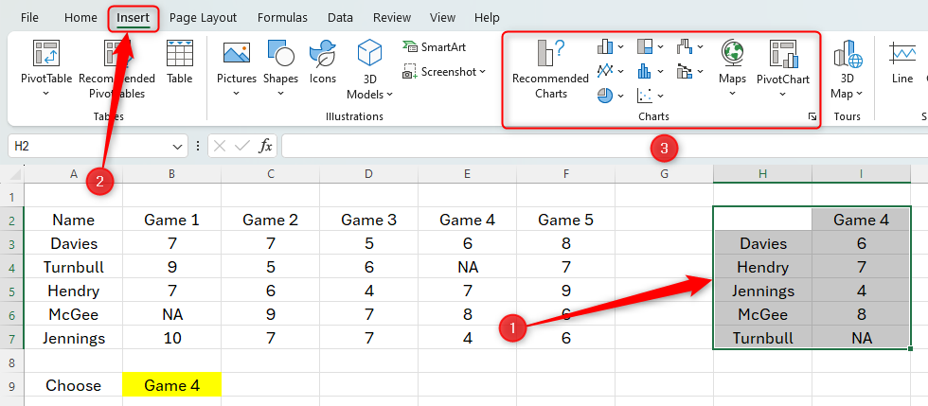Expand the PivotChart dropdown arrow

pos(783,94)
